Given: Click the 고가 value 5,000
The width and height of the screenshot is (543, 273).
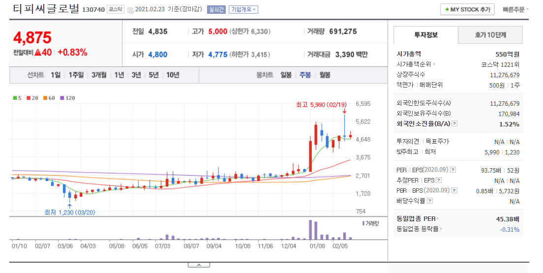Looking at the screenshot, I should (x=218, y=31).
